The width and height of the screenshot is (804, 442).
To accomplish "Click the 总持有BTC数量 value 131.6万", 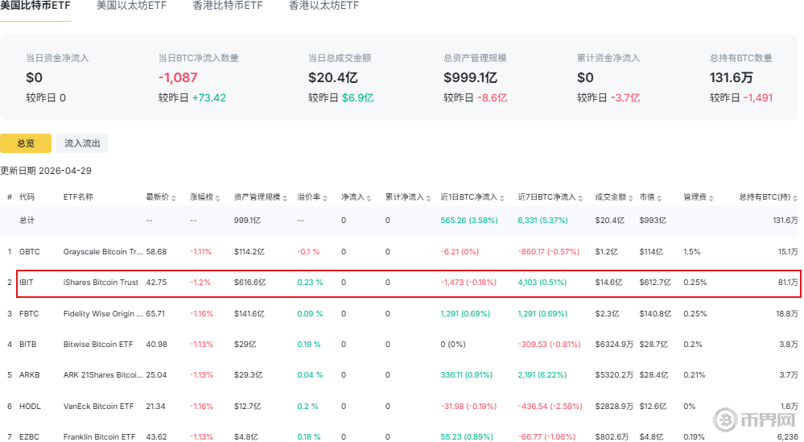I will [732, 77].
